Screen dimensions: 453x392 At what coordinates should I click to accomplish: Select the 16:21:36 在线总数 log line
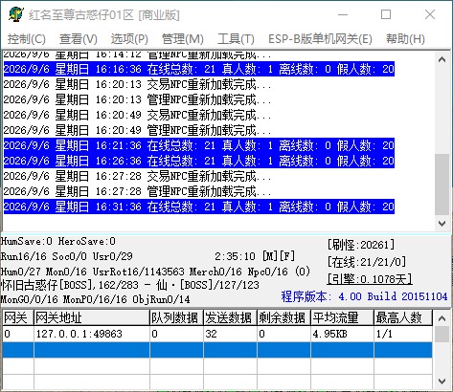tap(199, 145)
